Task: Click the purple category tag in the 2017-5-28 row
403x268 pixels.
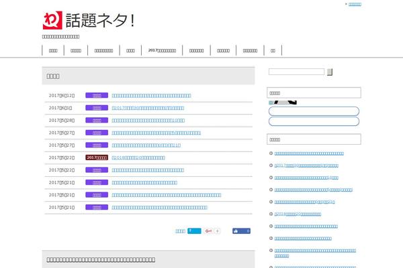Action: pos(97,121)
